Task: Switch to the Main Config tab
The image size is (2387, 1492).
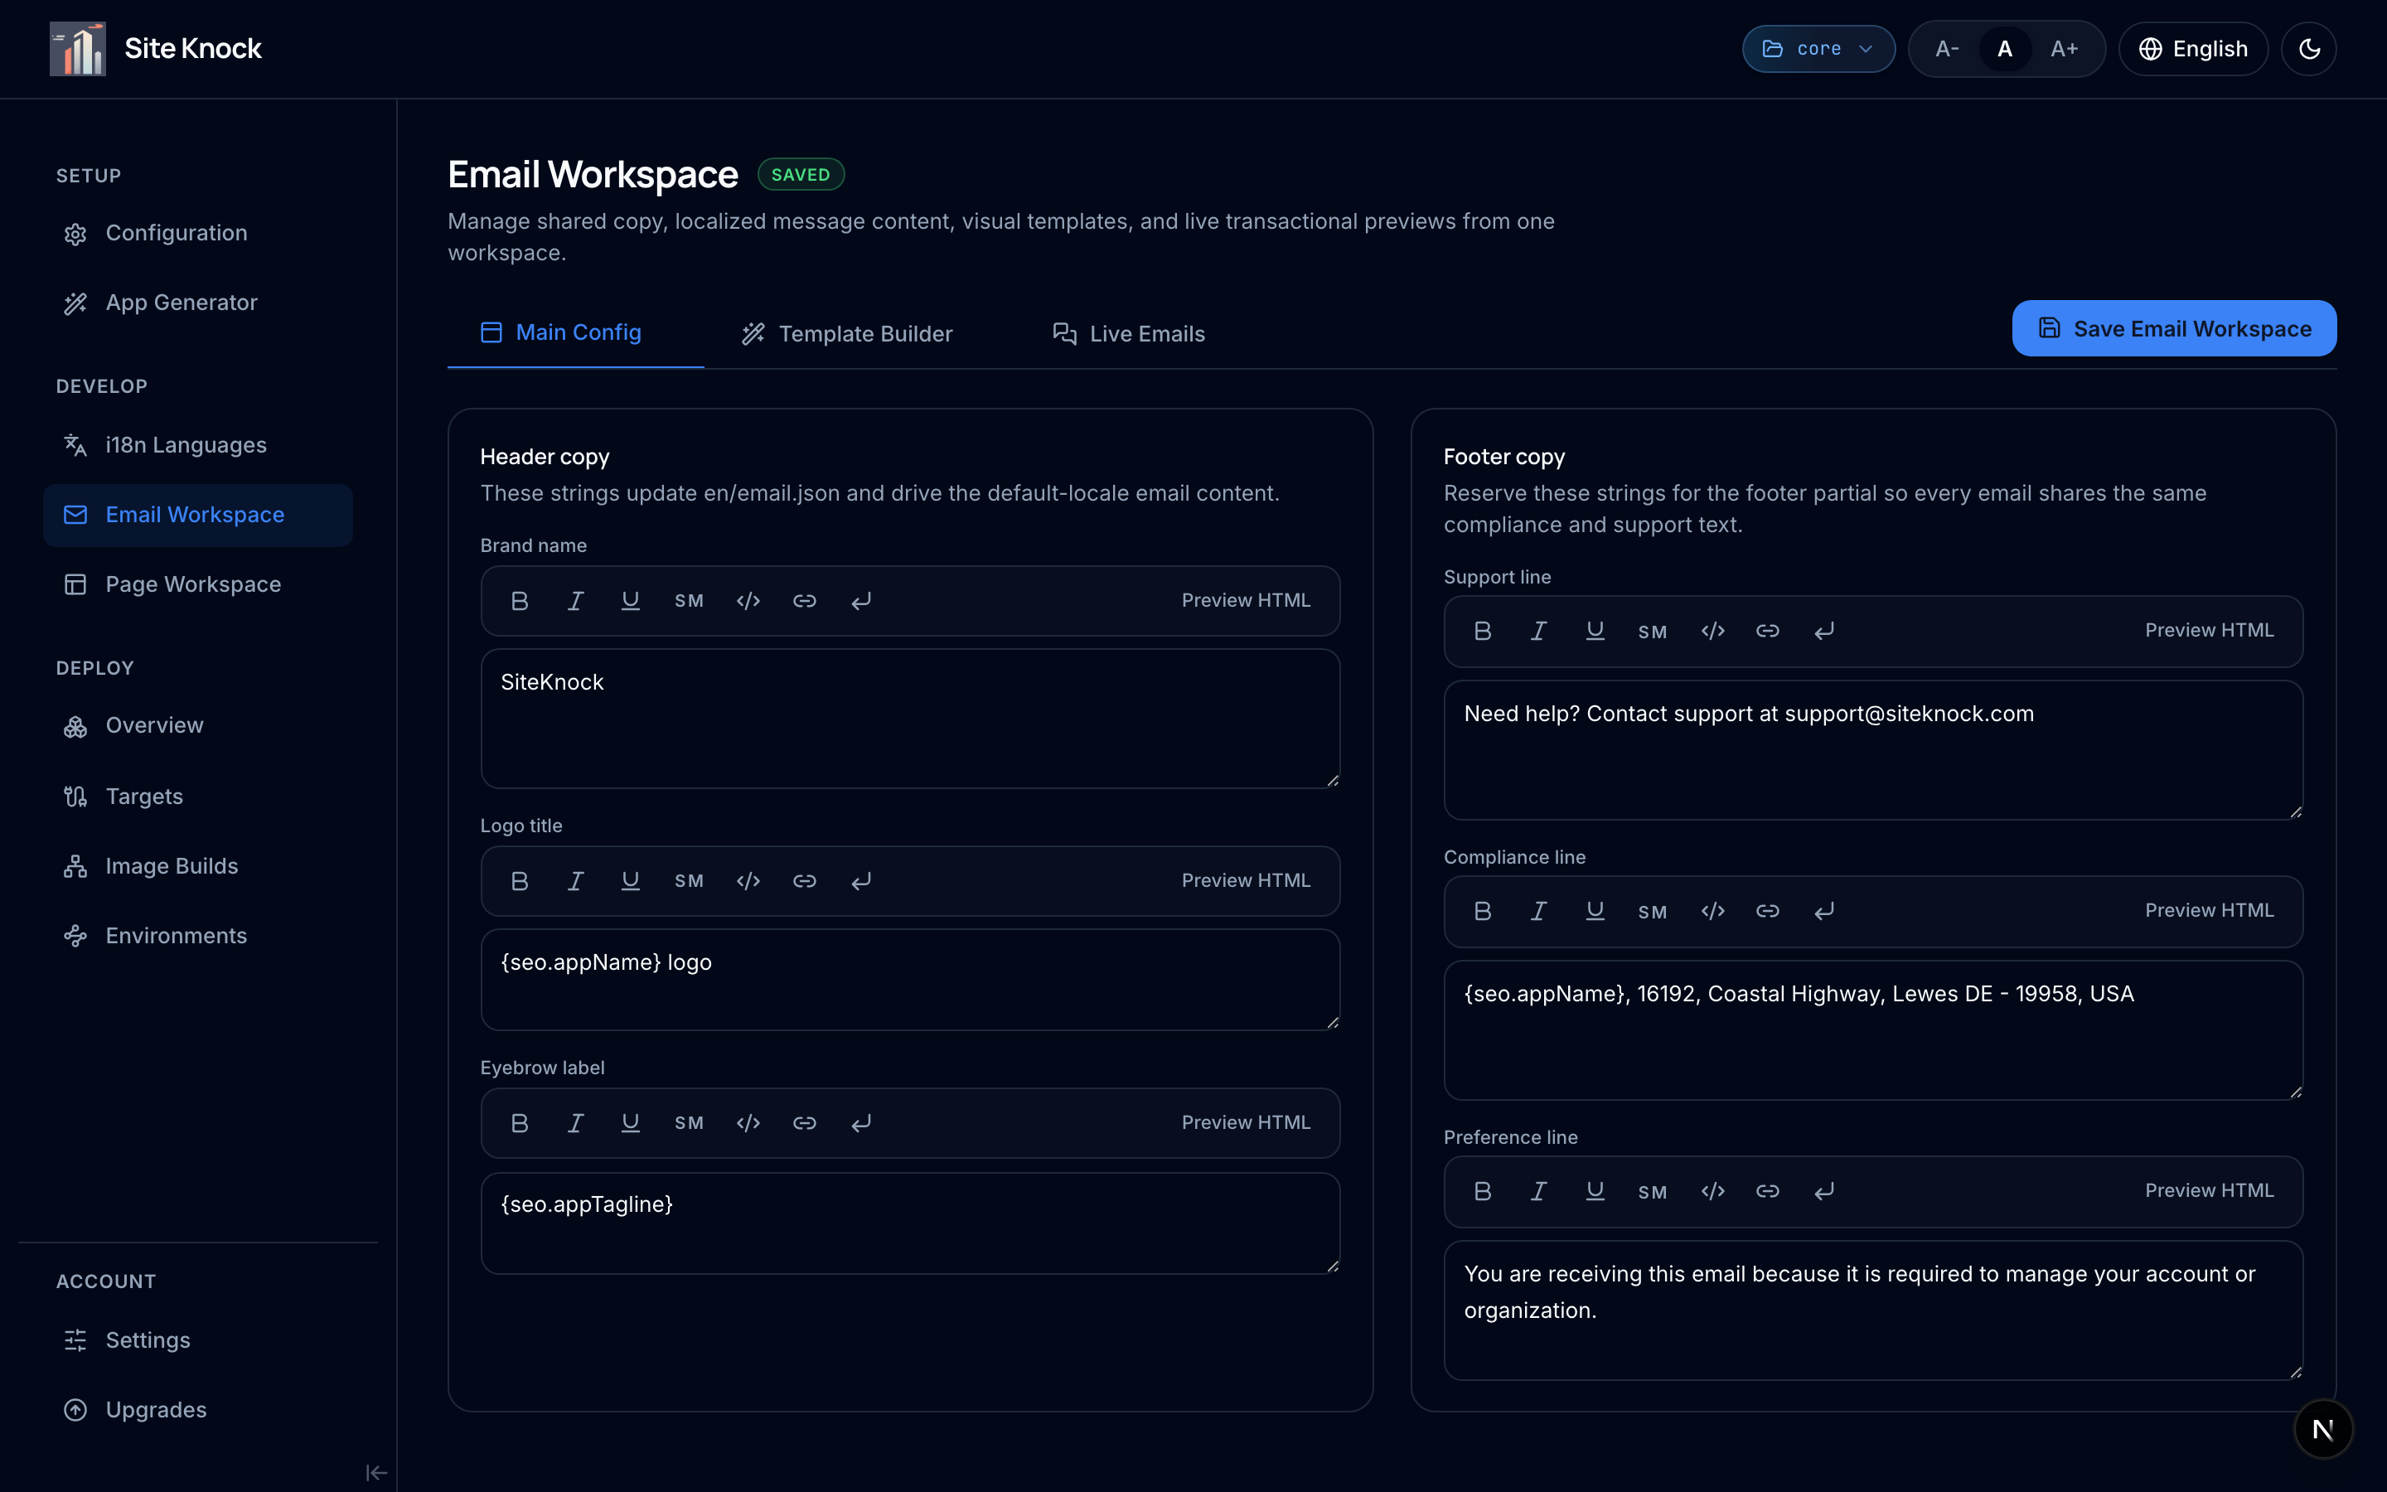Action: 576,332
